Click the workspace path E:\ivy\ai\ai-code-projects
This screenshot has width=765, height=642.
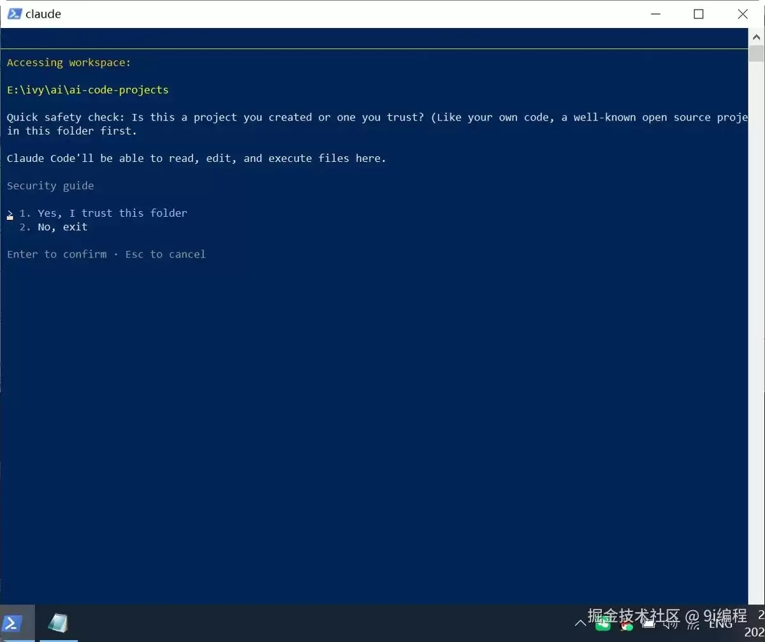88,90
